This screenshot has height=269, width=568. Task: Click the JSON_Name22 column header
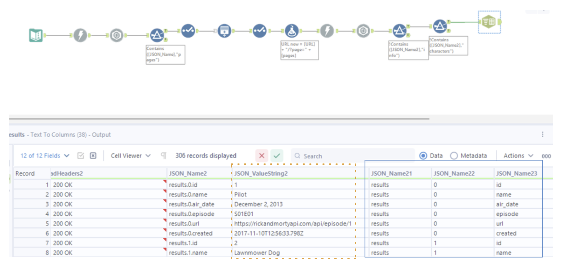463,173
